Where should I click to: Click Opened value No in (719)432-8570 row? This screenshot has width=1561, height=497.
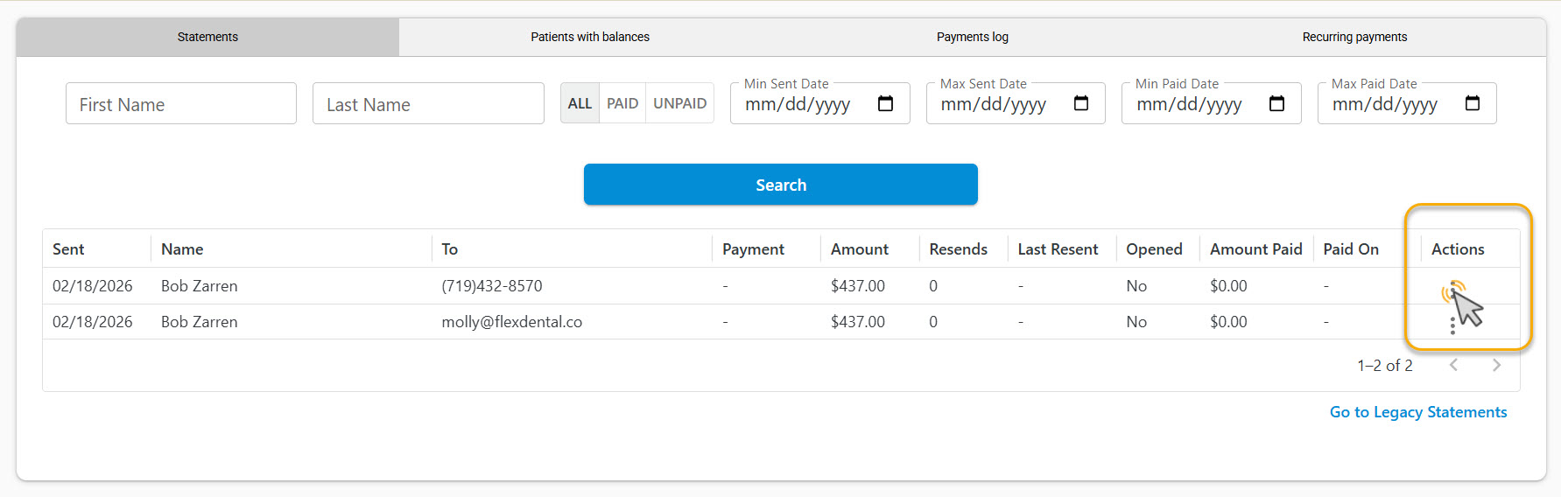coord(1136,286)
